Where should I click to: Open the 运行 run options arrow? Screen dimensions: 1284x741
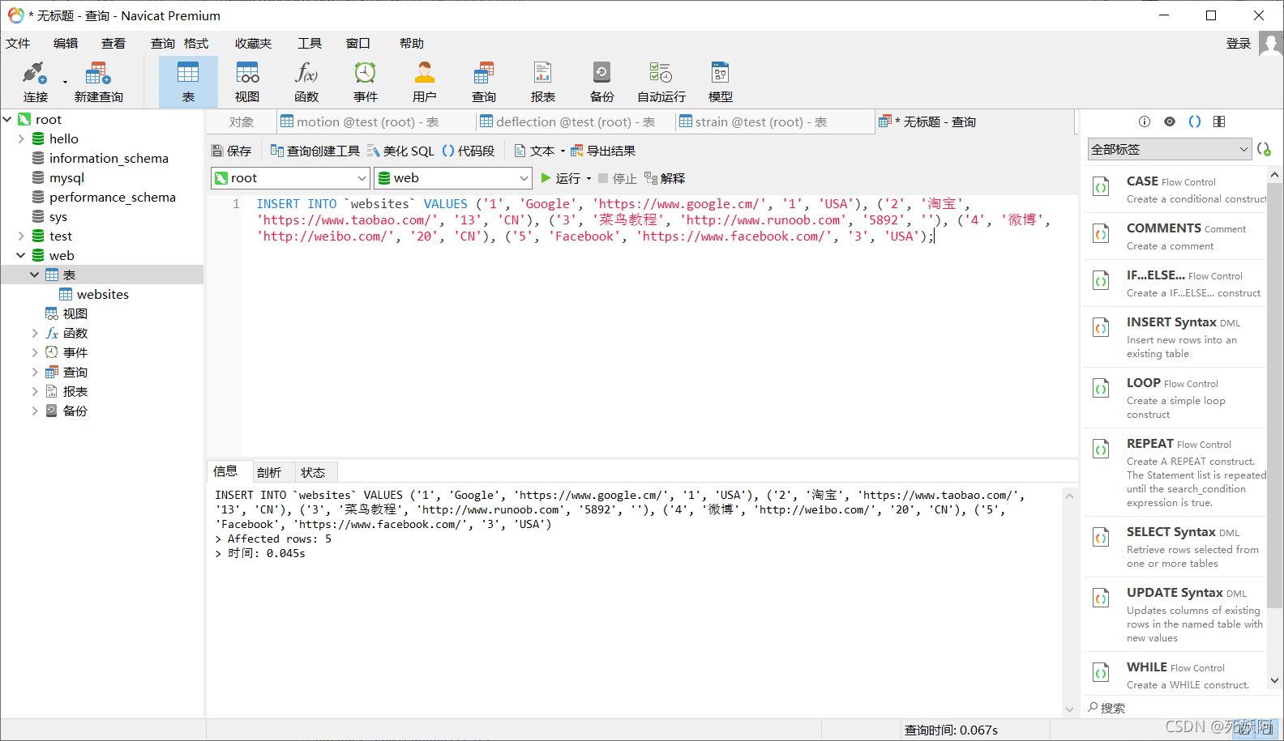click(588, 179)
